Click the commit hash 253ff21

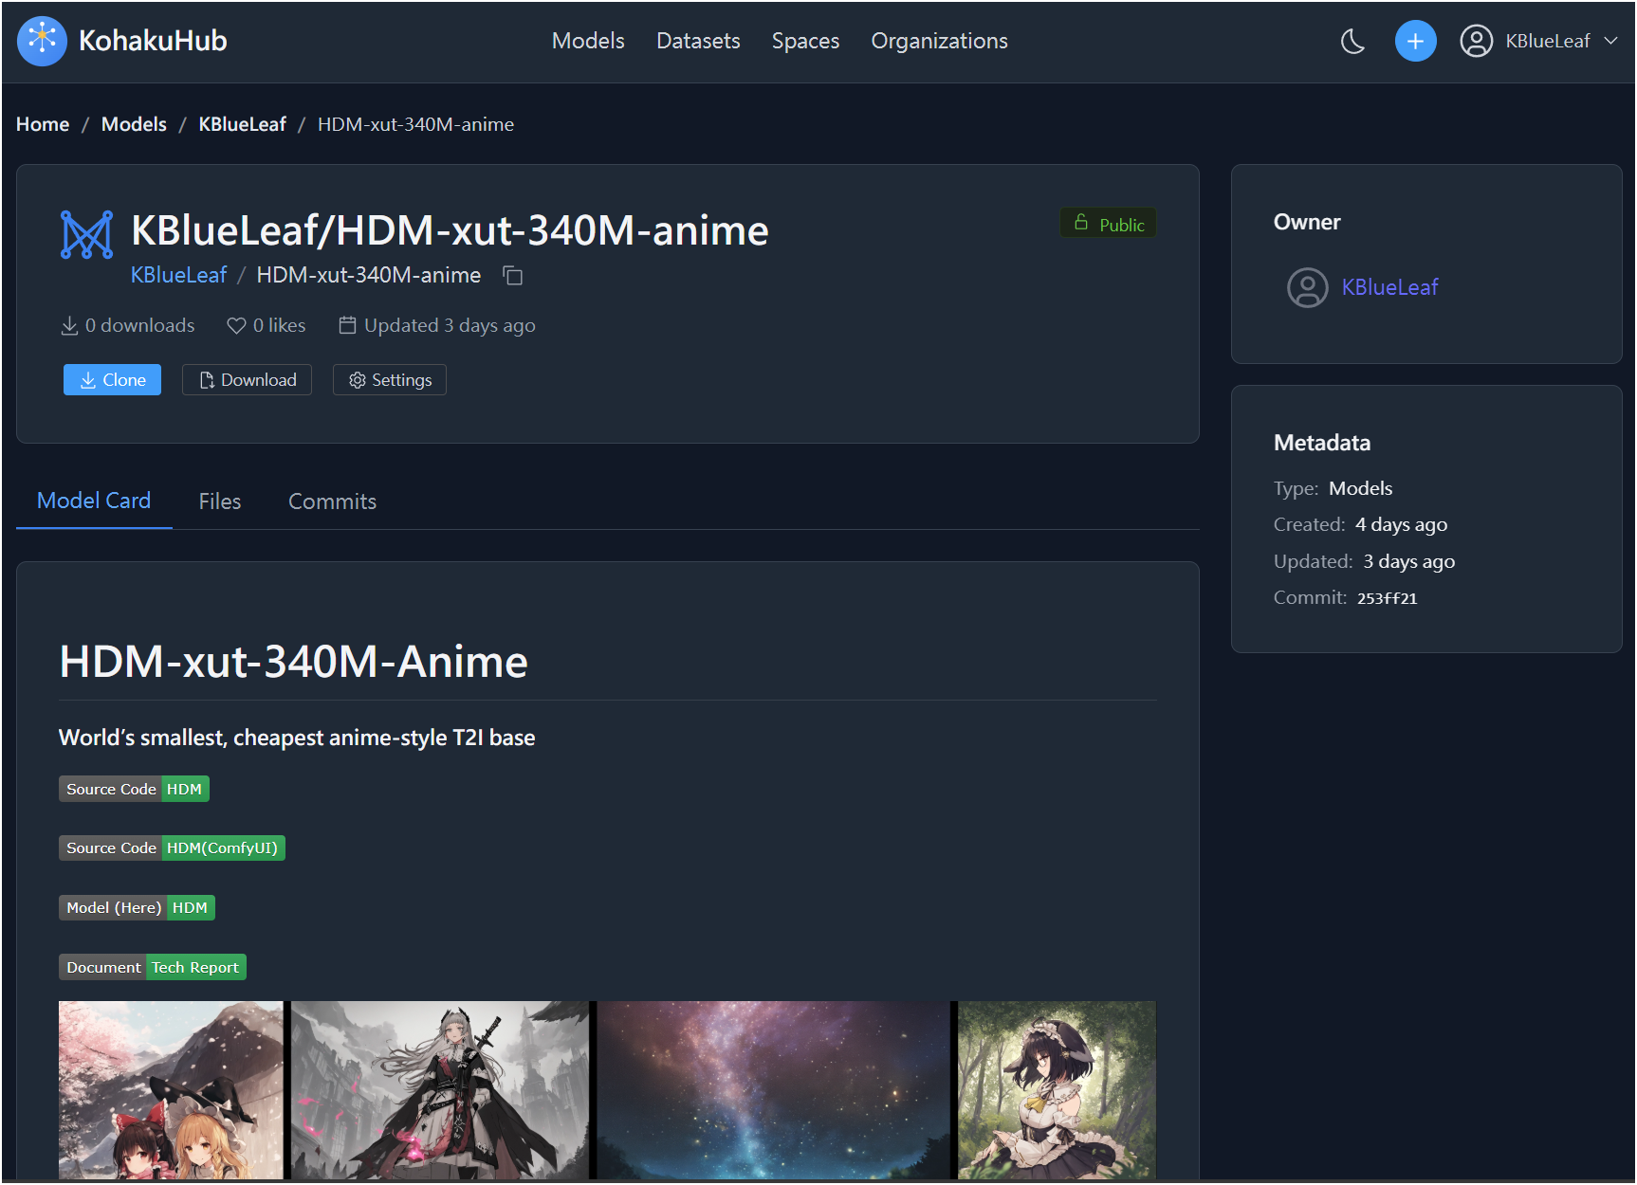(1387, 598)
